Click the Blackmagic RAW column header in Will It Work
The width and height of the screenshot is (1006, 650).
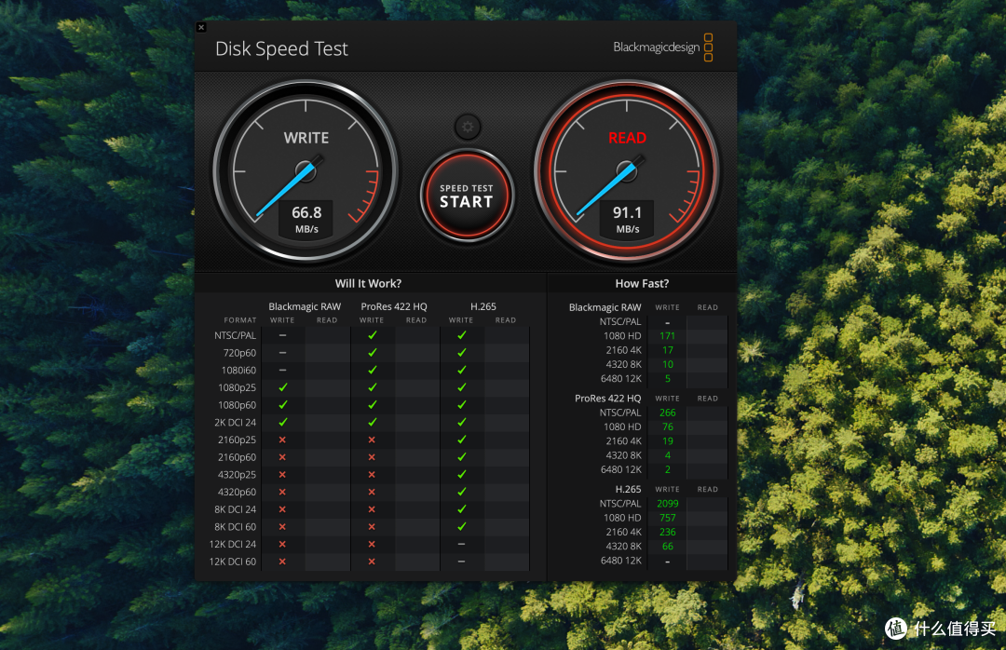[x=305, y=306]
